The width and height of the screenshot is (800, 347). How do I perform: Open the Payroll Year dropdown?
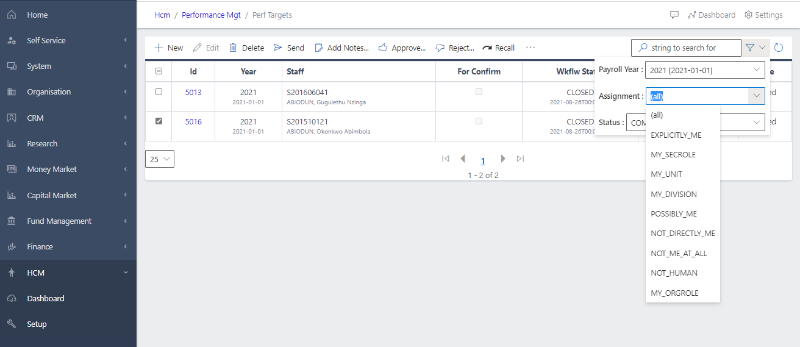click(x=705, y=70)
